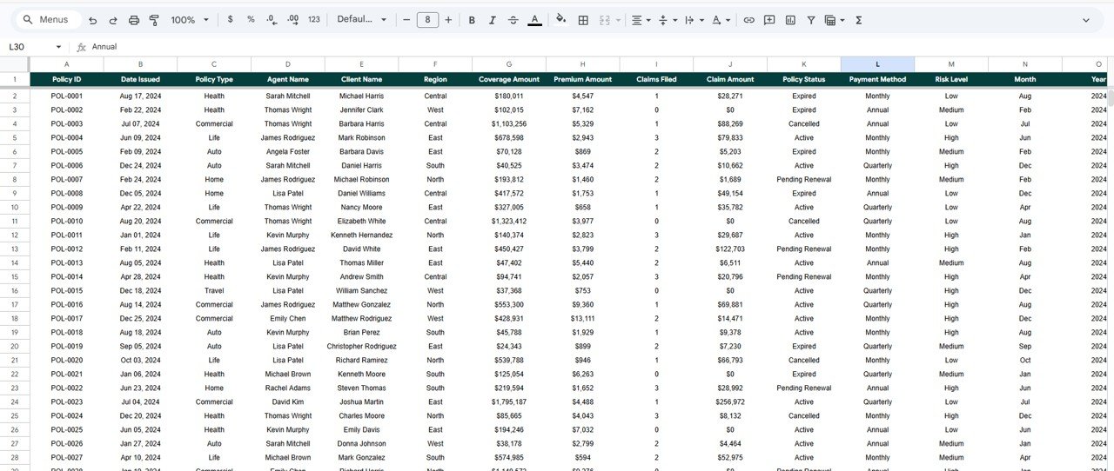Click the Create a filter icon
1114x471 pixels.
click(x=811, y=20)
